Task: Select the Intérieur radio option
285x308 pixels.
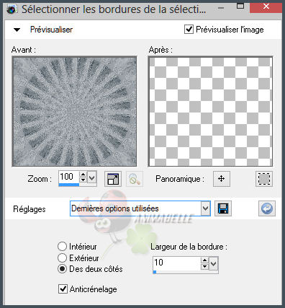Action: (x=62, y=246)
